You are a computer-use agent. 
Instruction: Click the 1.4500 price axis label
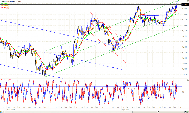pos(185,31)
